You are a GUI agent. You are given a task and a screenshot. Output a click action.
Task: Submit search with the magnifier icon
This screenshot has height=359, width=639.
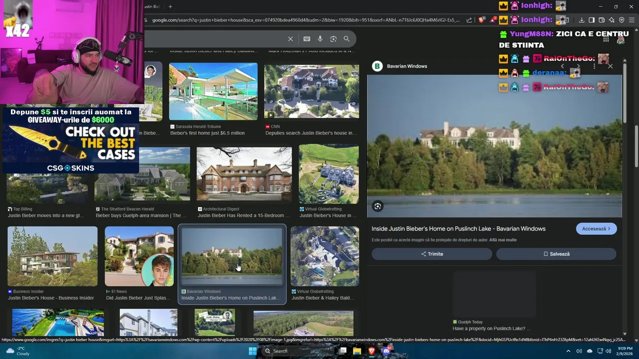346,39
